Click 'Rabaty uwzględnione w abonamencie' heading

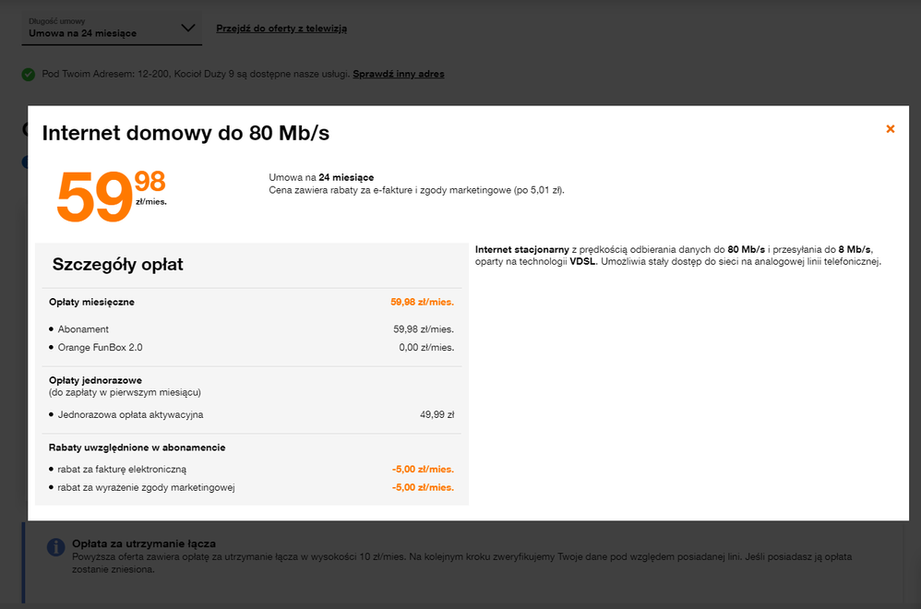click(x=137, y=448)
